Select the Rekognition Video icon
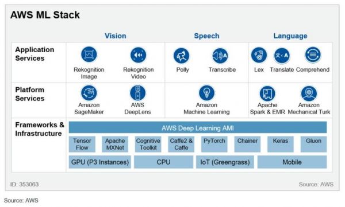The height and width of the screenshot is (207, 345). click(138, 55)
